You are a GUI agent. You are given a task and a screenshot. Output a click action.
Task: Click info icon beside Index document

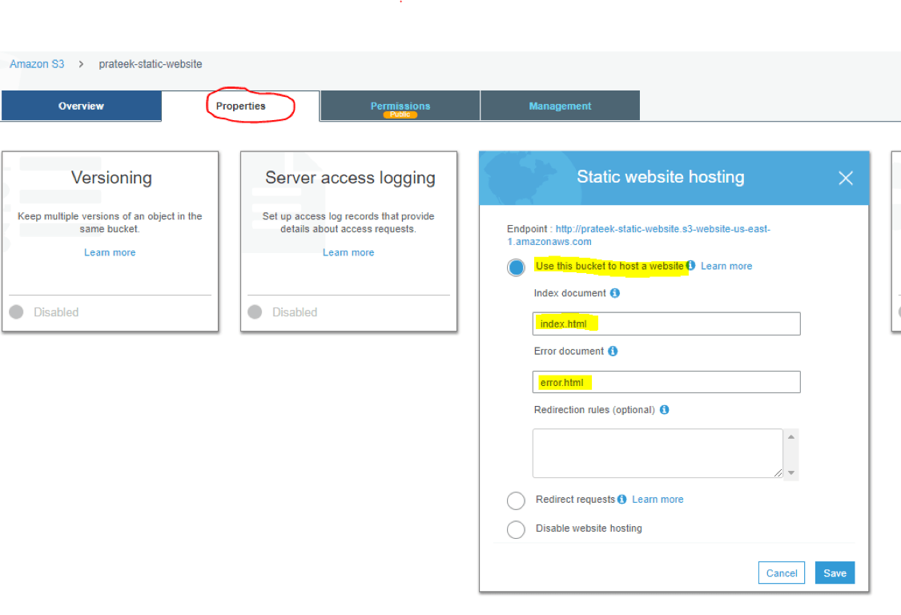coord(615,294)
